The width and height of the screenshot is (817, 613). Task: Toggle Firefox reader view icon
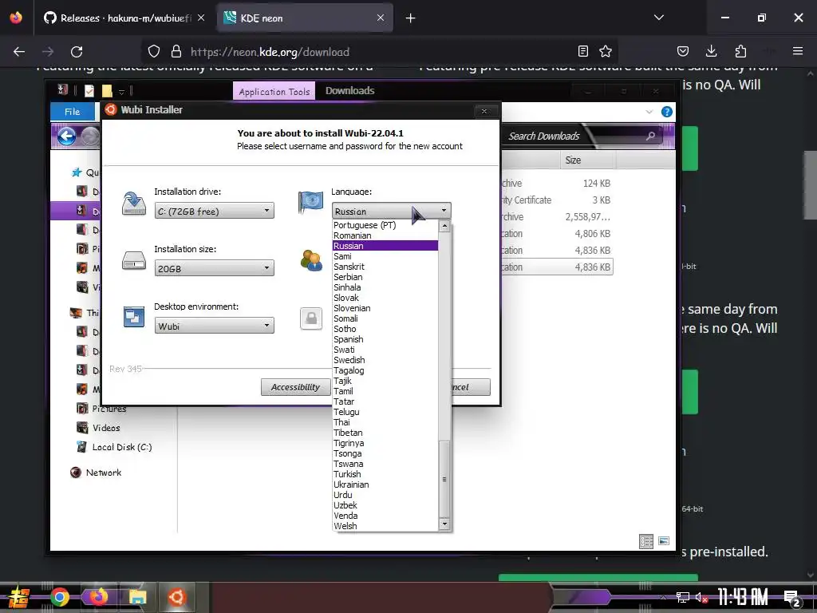point(583,51)
